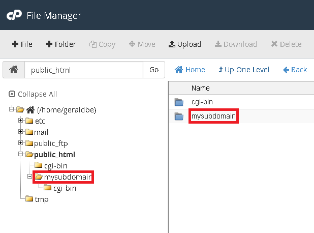
Task: Navigate Up One Level
Action: [x=243, y=70]
